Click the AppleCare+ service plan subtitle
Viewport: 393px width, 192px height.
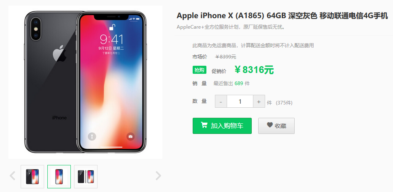pyautogui.click(x=231, y=27)
